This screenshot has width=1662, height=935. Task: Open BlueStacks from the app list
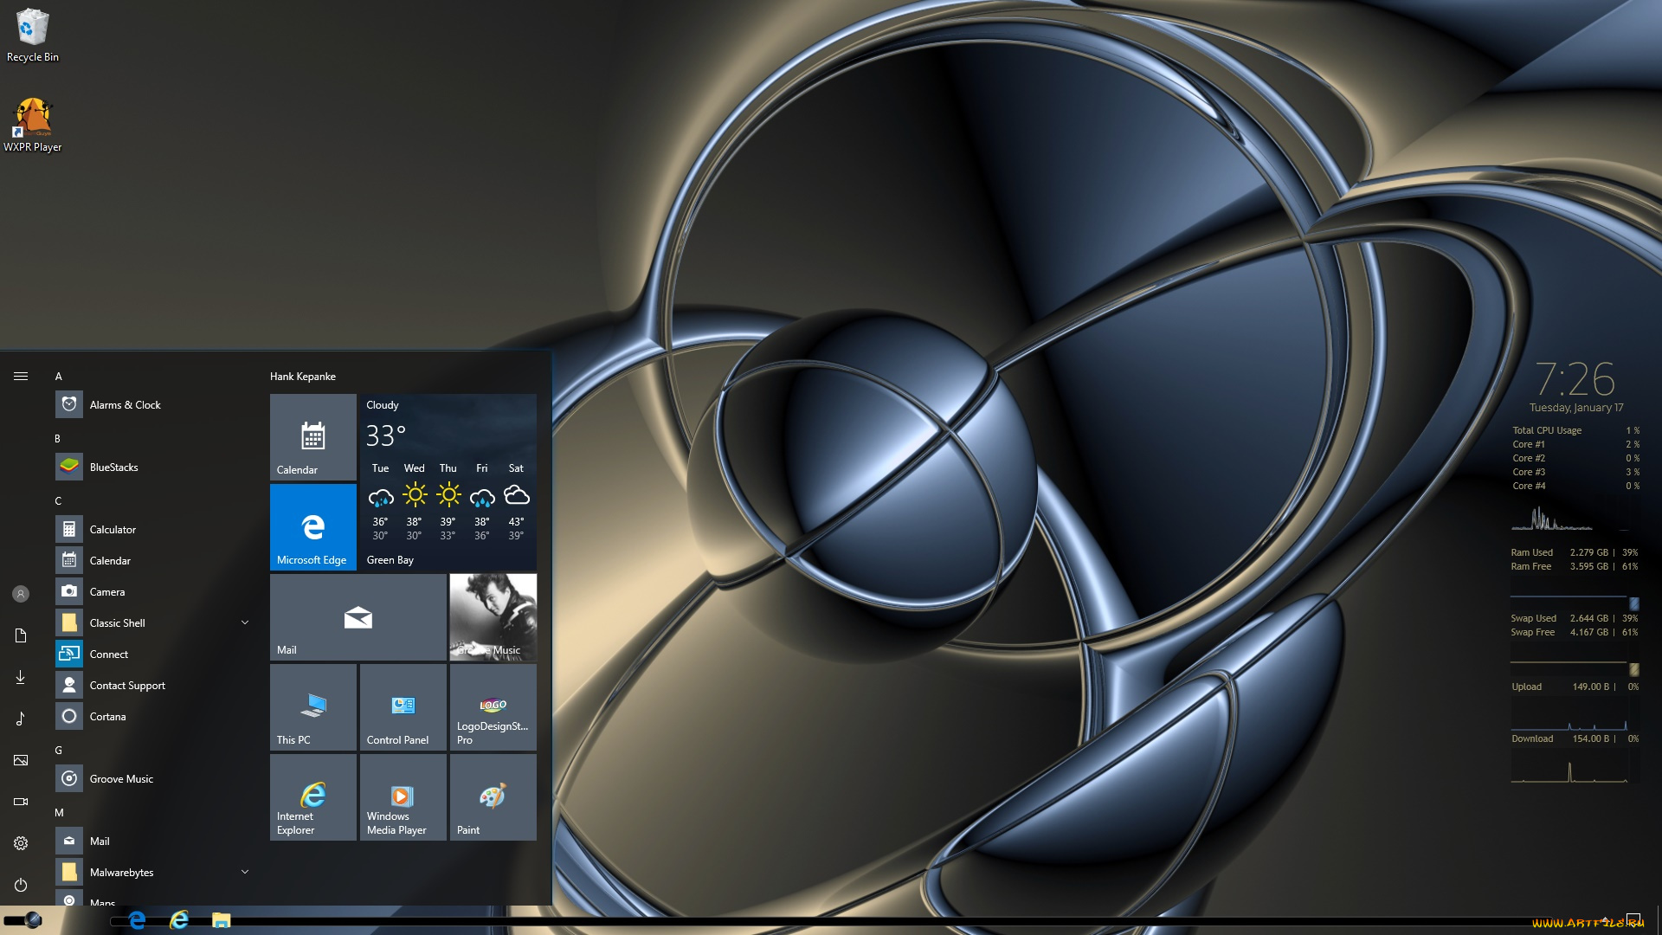113,467
